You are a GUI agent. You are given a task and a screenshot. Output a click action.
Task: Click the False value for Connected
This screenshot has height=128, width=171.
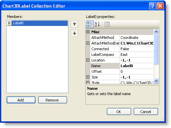click(x=136, y=49)
